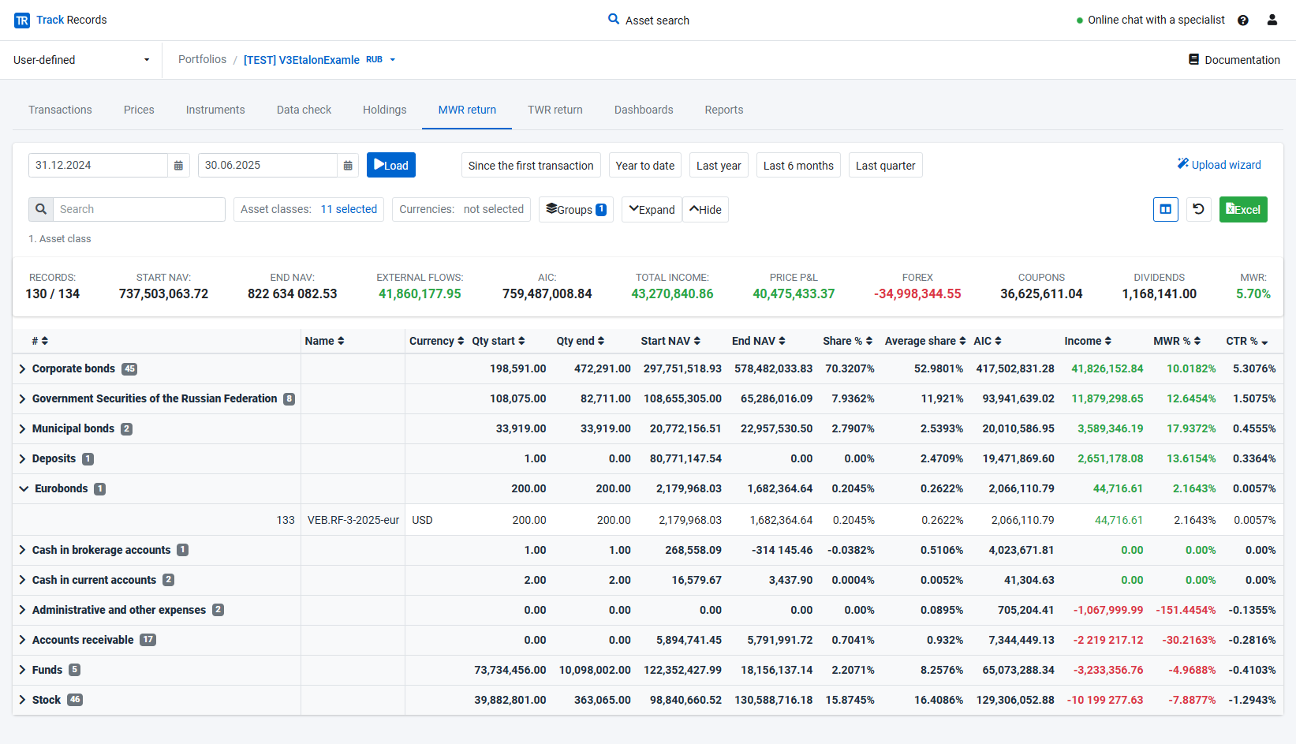The width and height of the screenshot is (1296, 744).
Task: Sort table by Income column
Action: click(x=1088, y=341)
